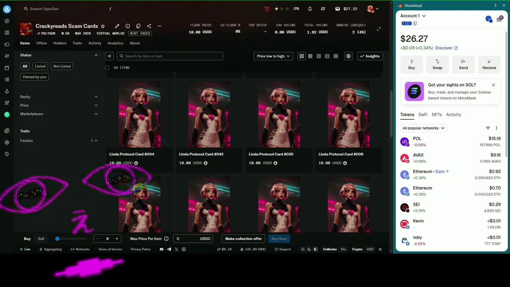The image size is (510, 287).
Task: Copy the collection address icon
Action: [x=138, y=26]
